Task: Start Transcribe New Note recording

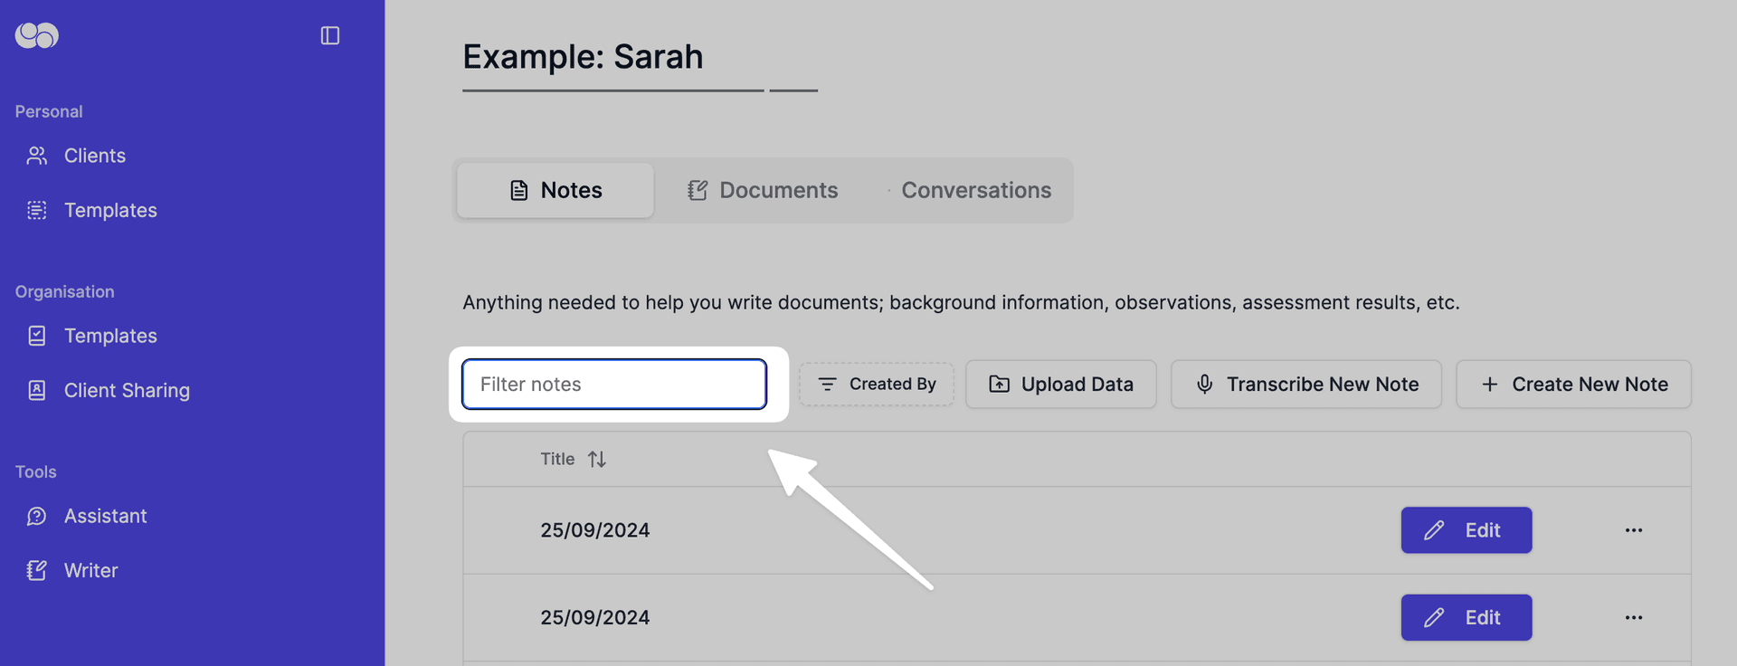Action: point(1305,385)
